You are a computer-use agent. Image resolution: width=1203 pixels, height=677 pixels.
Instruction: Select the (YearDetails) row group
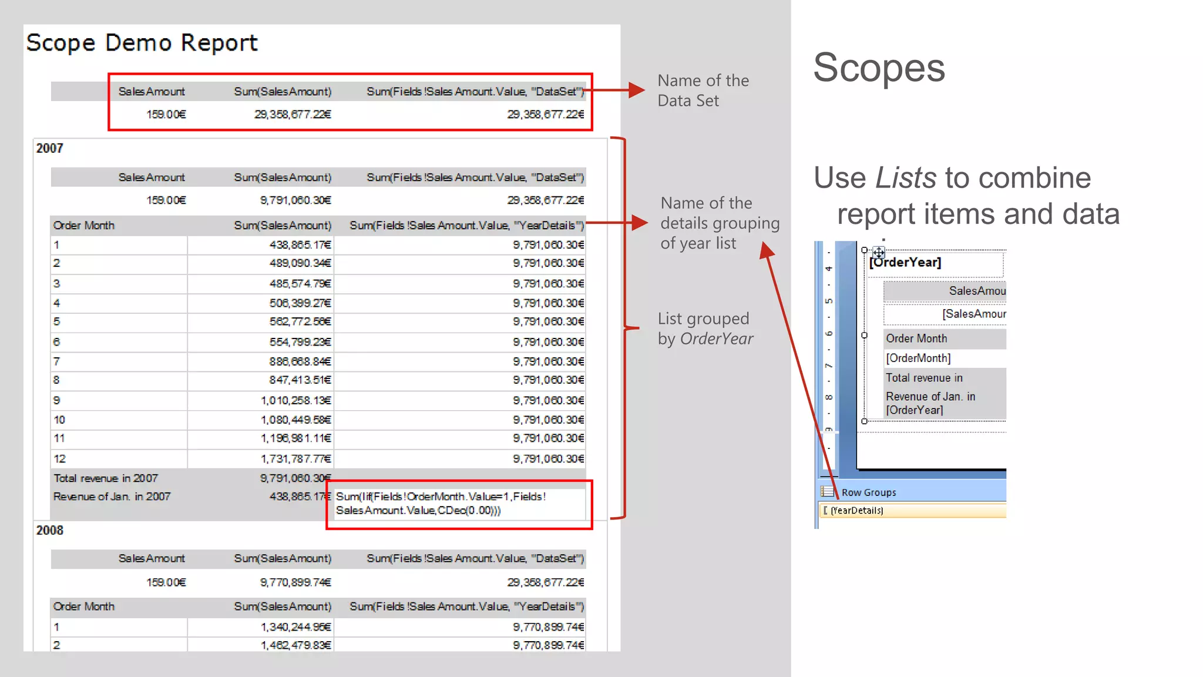click(913, 511)
